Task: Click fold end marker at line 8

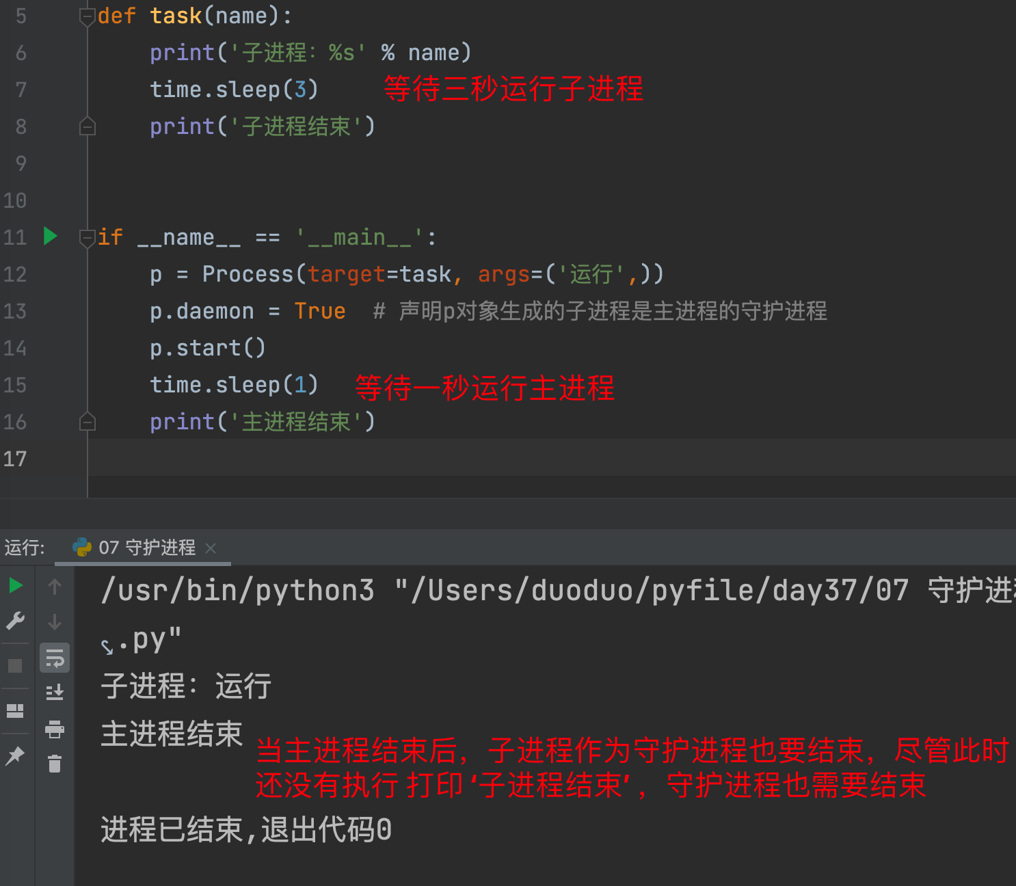Action: tap(87, 126)
